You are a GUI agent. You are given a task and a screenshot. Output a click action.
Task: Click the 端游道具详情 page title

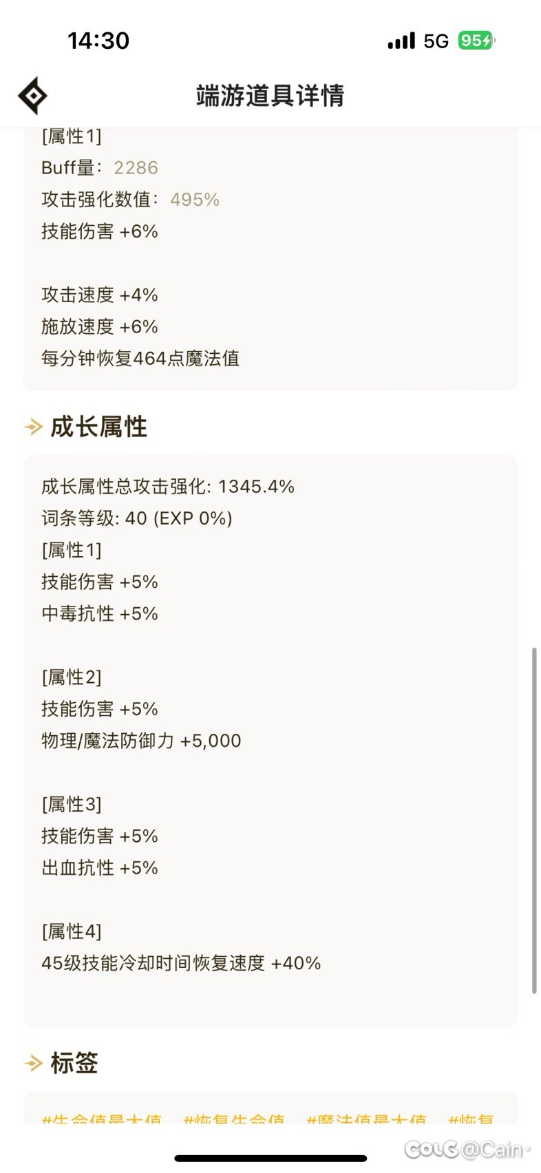click(270, 96)
